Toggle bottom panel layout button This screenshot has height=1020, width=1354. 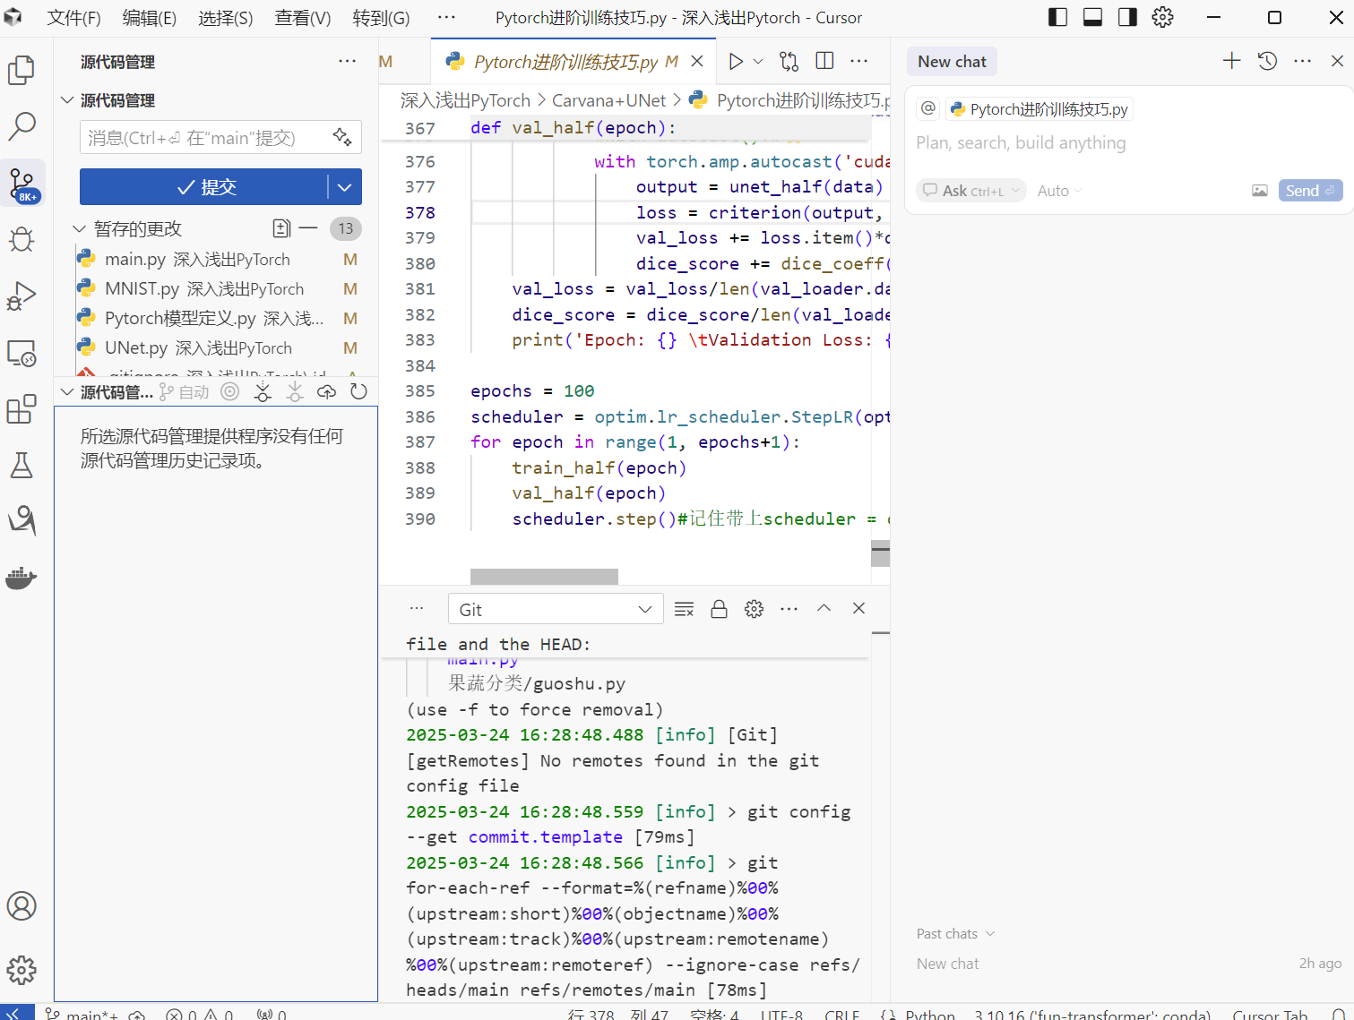(1092, 17)
